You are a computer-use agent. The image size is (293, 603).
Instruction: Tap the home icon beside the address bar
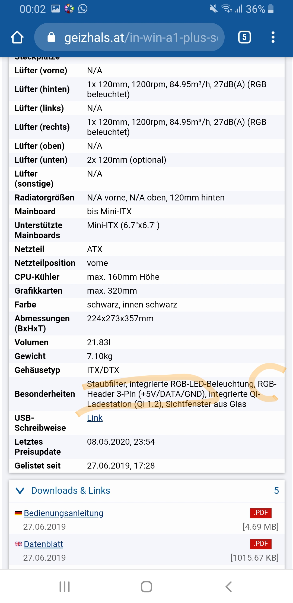[17, 37]
